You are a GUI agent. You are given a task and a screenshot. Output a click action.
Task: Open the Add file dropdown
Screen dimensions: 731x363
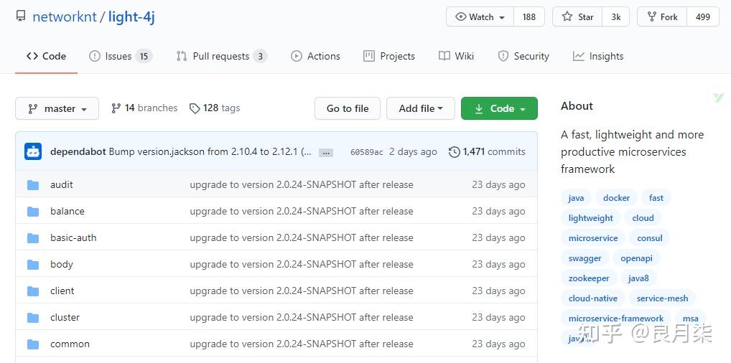pos(420,108)
